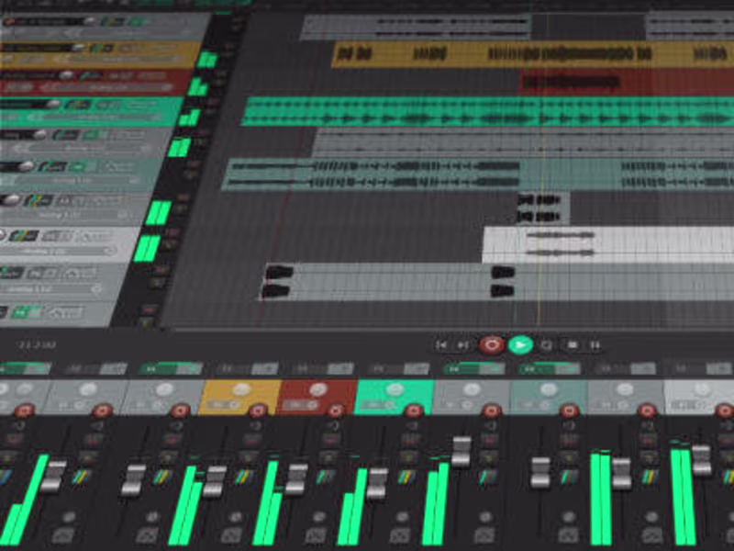Jump to project end with transport button
Image resolution: width=734 pixels, height=551 pixels.
click(x=463, y=345)
